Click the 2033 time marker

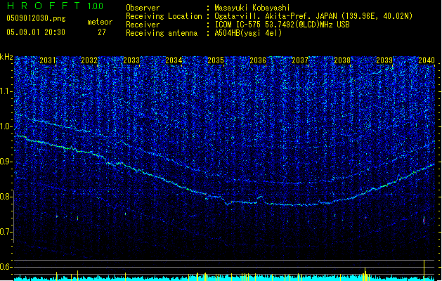coord(131,61)
